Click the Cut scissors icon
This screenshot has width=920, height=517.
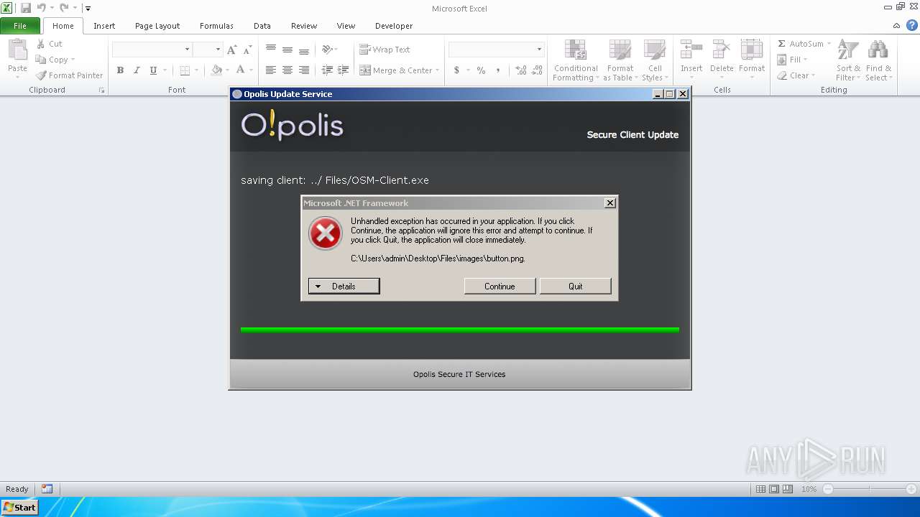(x=41, y=44)
